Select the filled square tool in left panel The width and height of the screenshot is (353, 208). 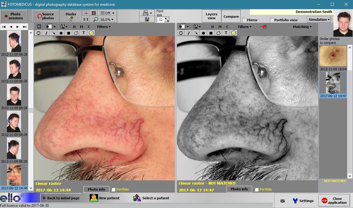69,33
